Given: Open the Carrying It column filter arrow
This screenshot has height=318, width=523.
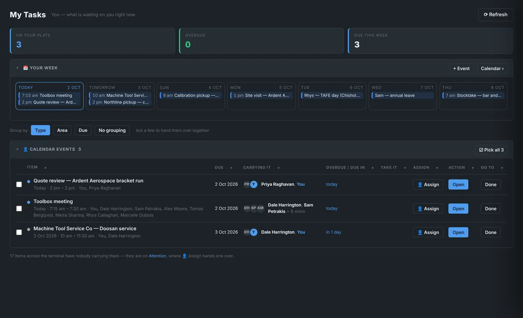Looking at the screenshot, I should click(x=279, y=168).
